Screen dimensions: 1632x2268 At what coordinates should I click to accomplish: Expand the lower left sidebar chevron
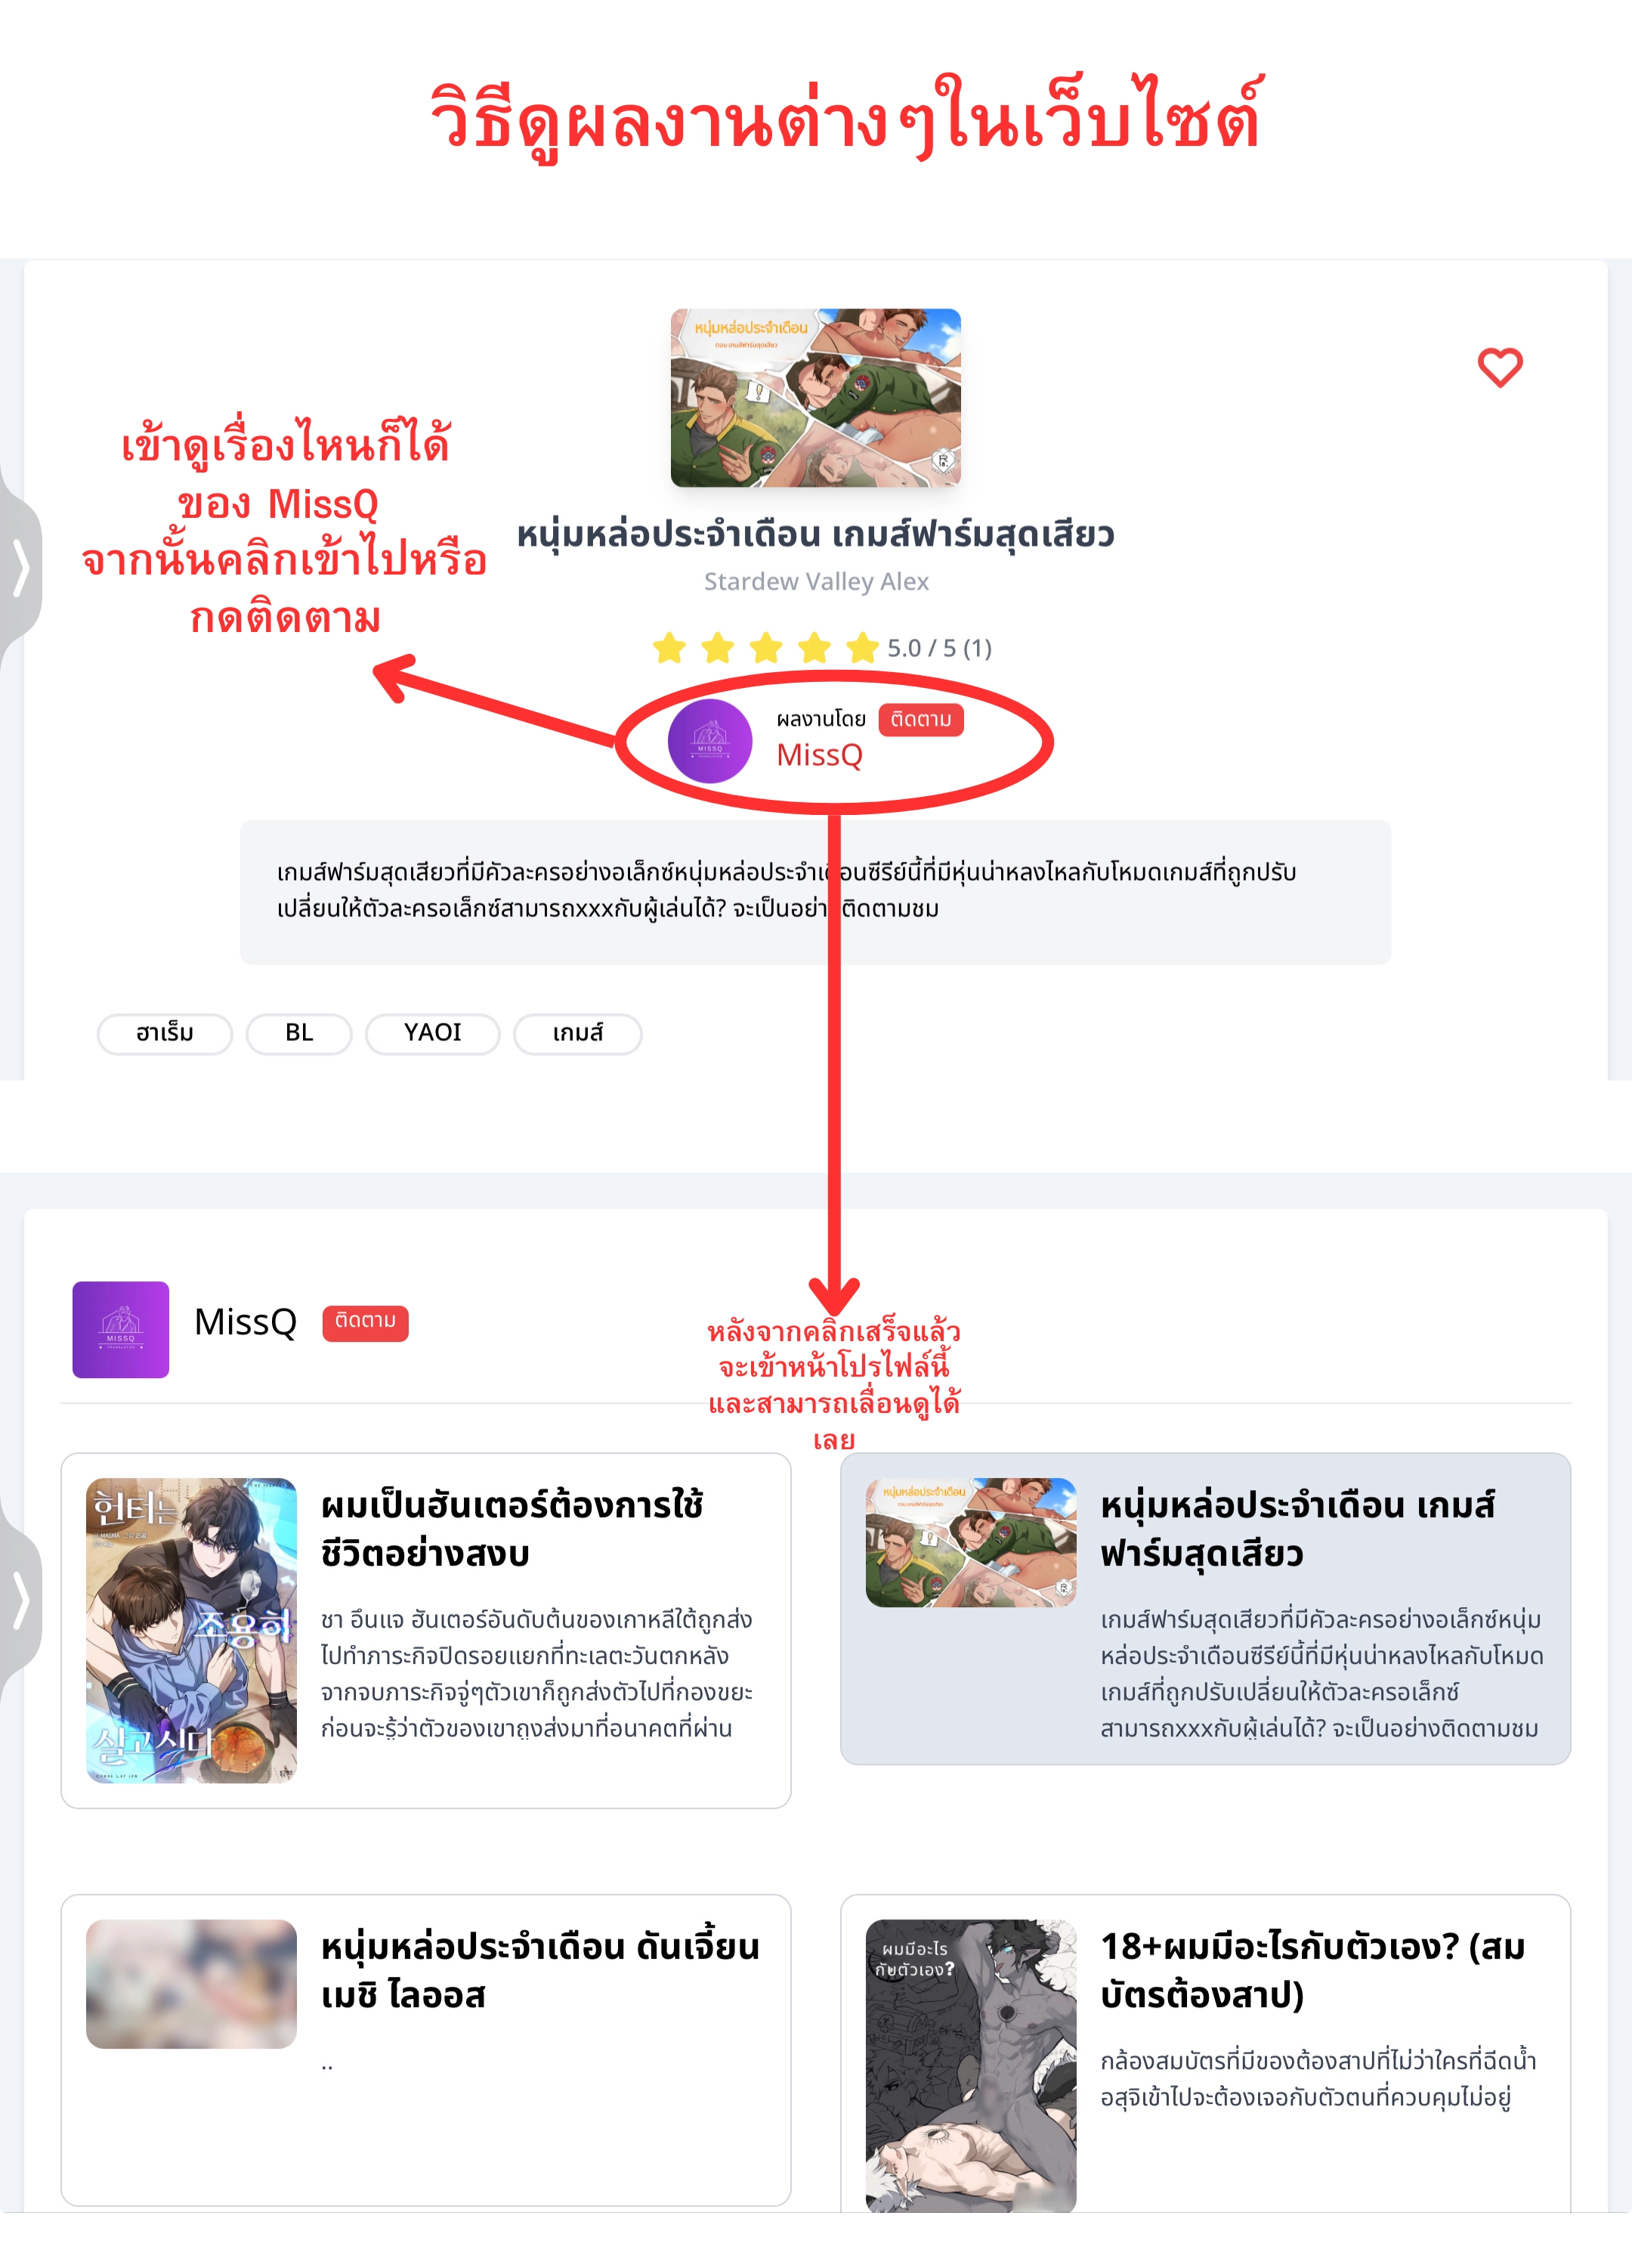tap(20, 1600)
